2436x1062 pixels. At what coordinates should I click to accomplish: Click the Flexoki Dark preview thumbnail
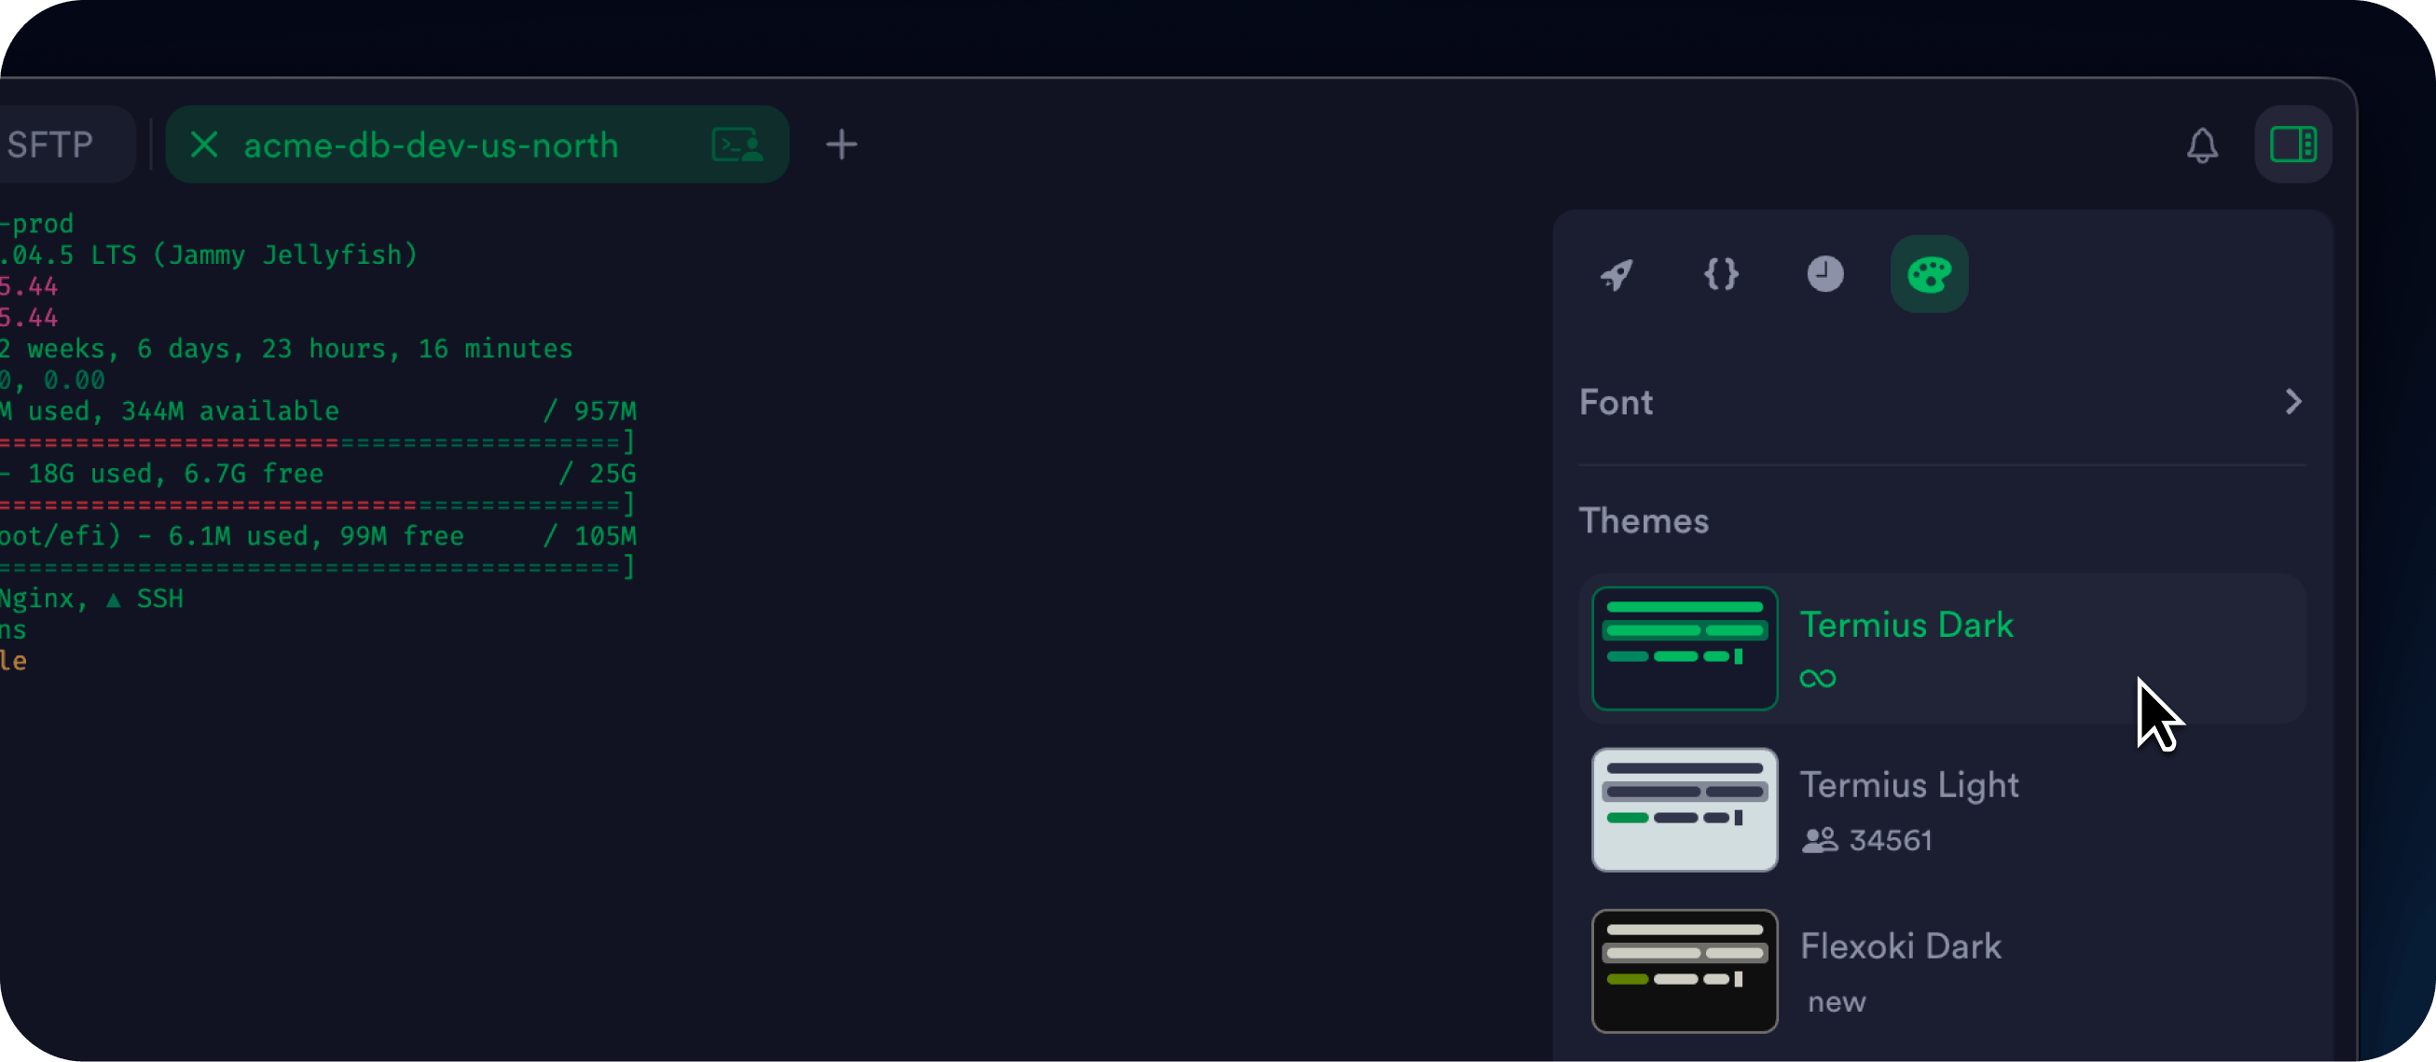pyautogui.click(x=1685, y=972)
